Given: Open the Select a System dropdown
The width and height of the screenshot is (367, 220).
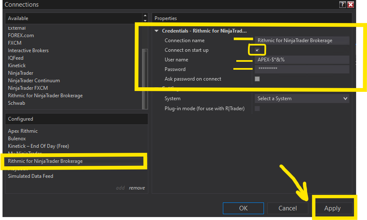Looking at the screenshot, I should (302, 99).
